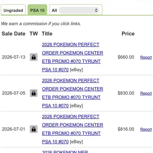Image resolution: width=153 pixels, height=153 pixels.
Task: Click the Price column header
Action: pyautogui.click(x=128, y=34)
